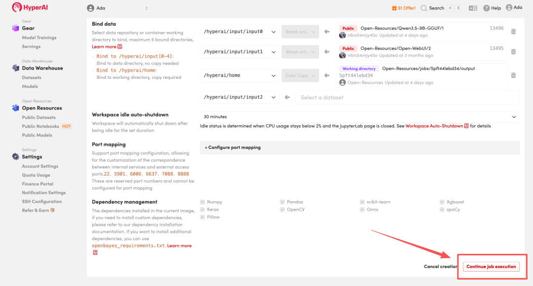Toggle the Xgboost dependency checkbox
The height and width of the screenshot is (286, 533).
(442, 202)
